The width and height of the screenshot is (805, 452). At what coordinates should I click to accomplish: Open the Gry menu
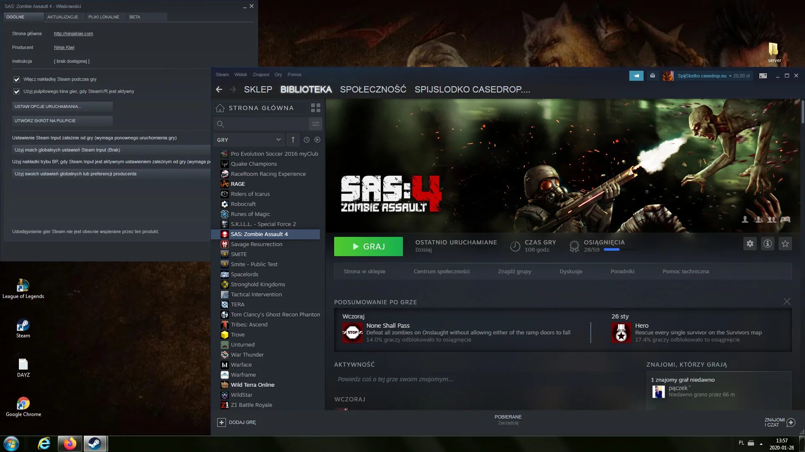pos(278,74)
